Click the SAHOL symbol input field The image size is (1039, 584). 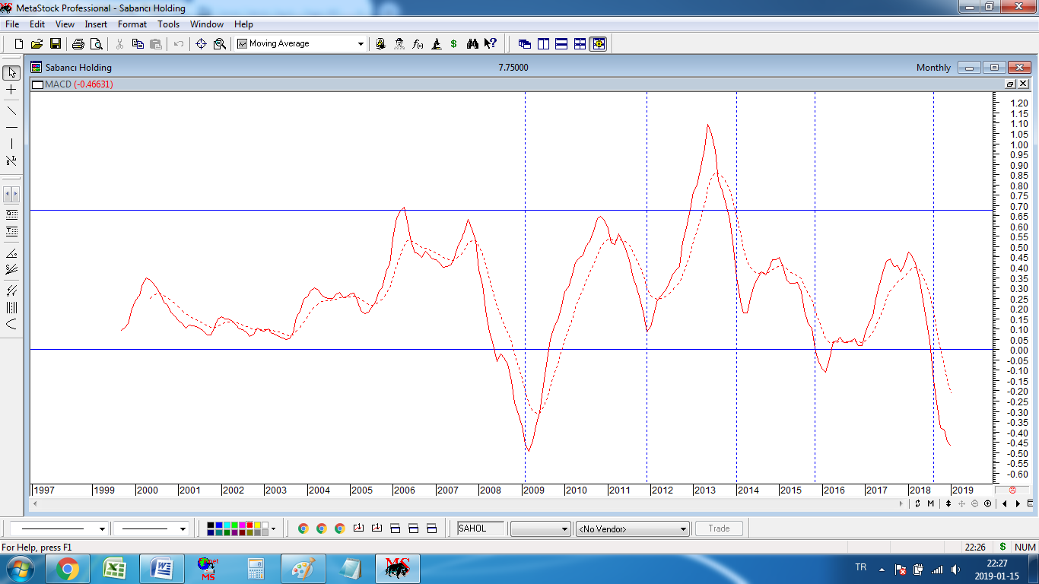click(x=481, y=528)
